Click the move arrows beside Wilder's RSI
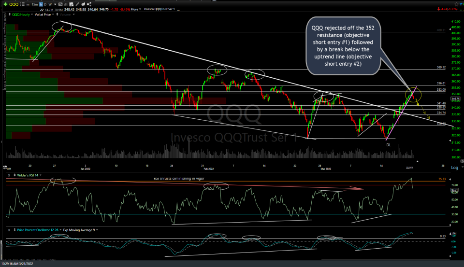Viewport: 464px width, 267px height. 14,175
